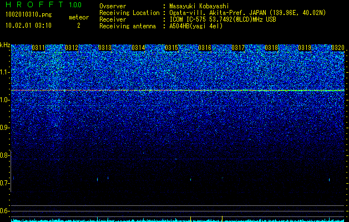Click the meteor count label

[79, 17]
